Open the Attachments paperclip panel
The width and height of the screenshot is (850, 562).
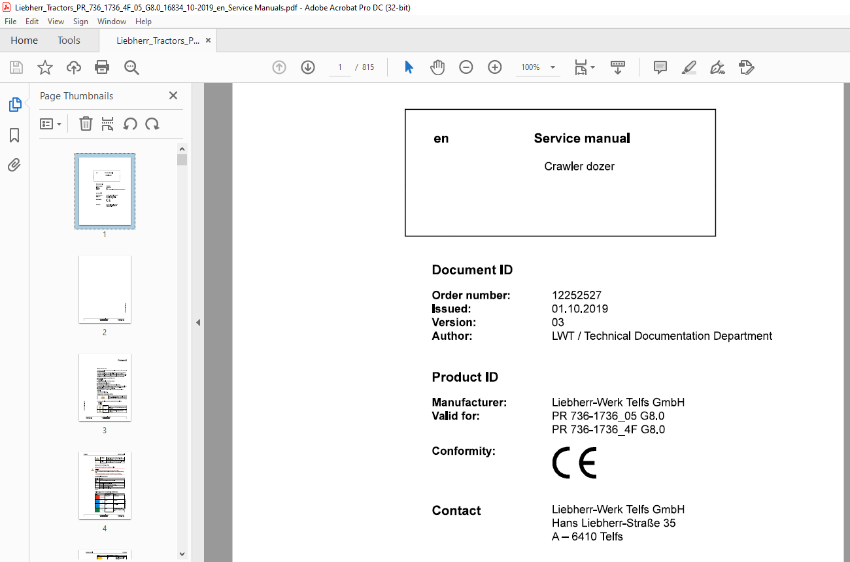click(14, 165)
